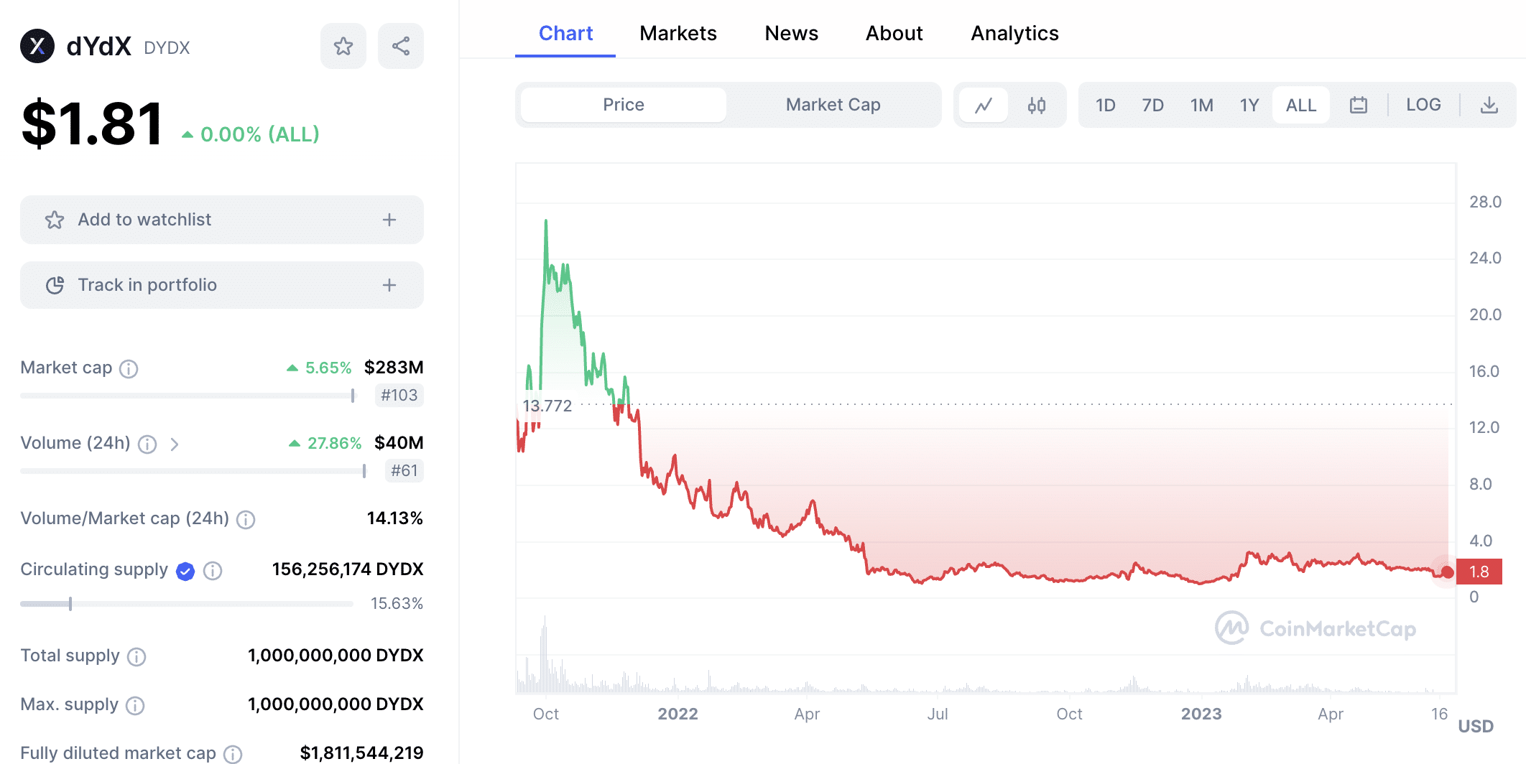Viewport: 1526px width, 764px height.
Task: Click the $40M volume value
Action: (399, 443)
